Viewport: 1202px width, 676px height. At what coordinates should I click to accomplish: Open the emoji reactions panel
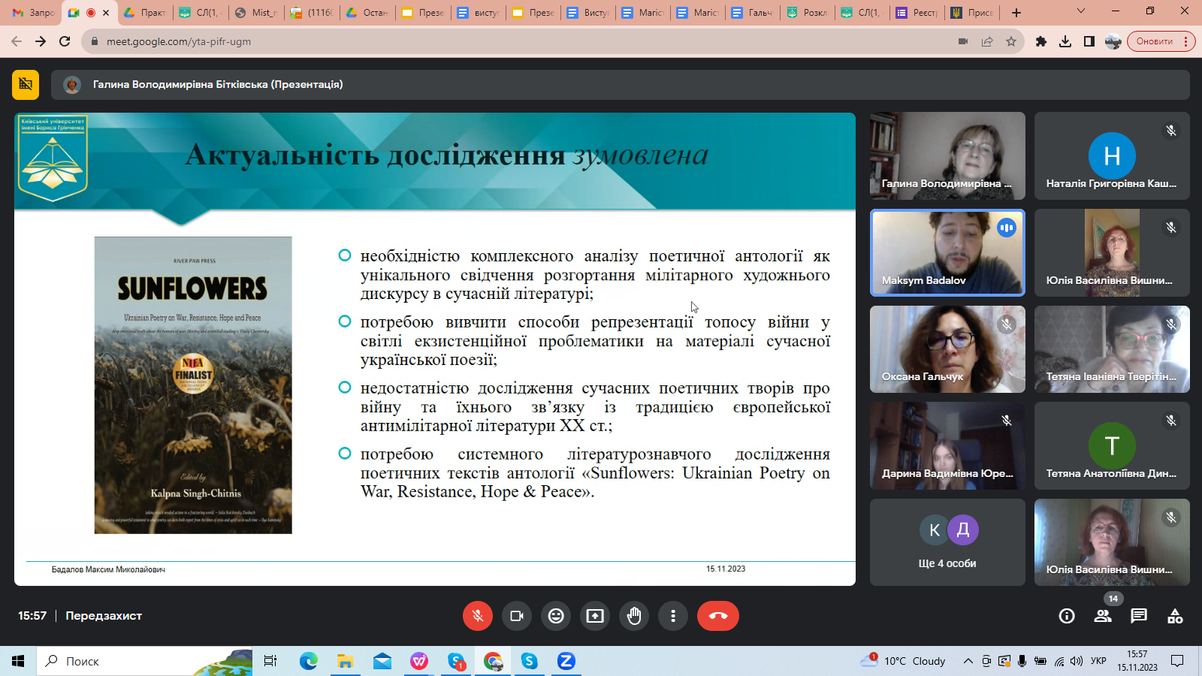point(556,616)
